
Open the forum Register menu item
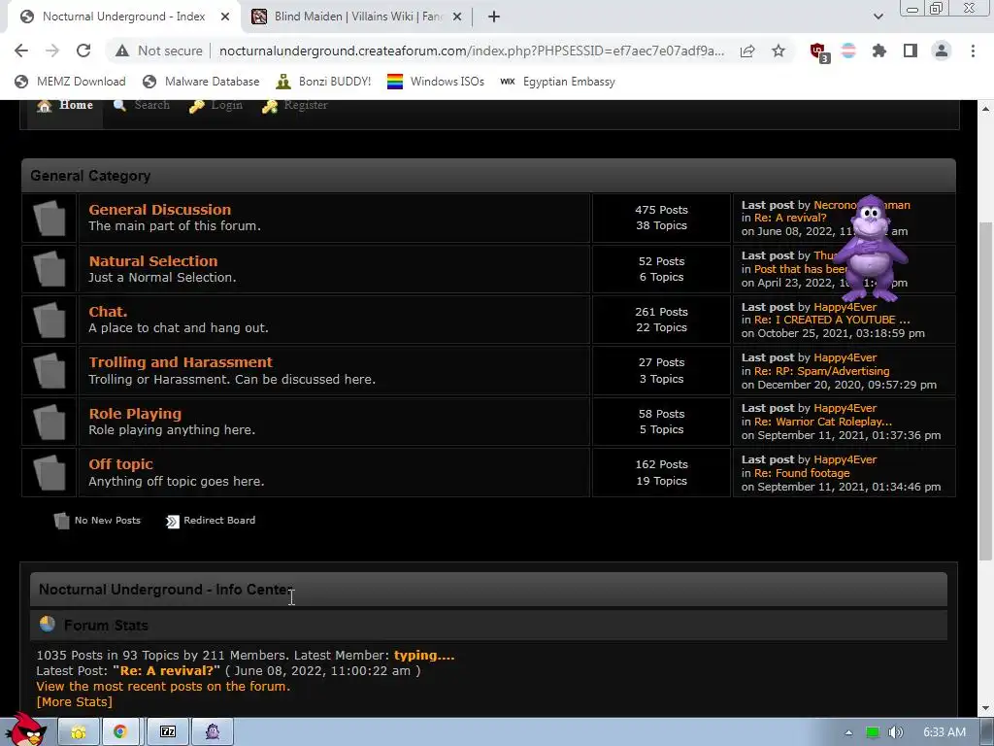tap(295, 105)
